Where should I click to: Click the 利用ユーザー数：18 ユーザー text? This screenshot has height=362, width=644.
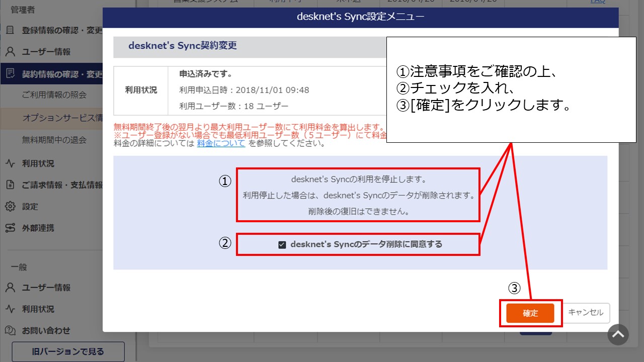[234, 106]
